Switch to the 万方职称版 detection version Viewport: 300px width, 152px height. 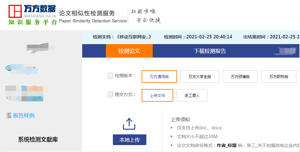(279, 76)
